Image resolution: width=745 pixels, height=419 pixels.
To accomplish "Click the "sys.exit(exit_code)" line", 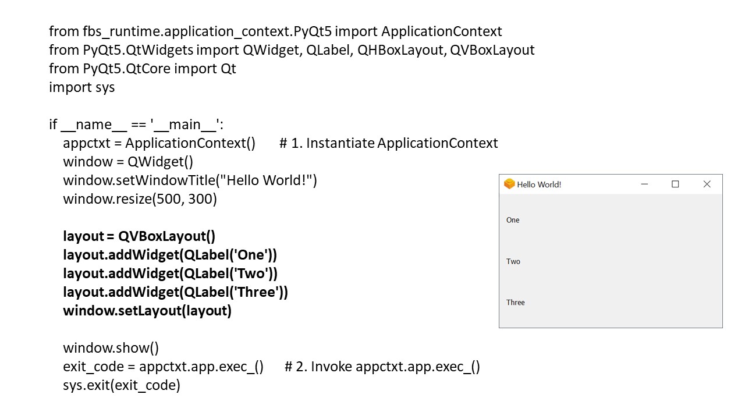I will (x=122, y=385).
